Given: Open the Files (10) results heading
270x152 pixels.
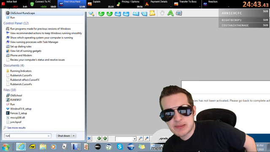Looking at the screenshot, I should 10,90.
